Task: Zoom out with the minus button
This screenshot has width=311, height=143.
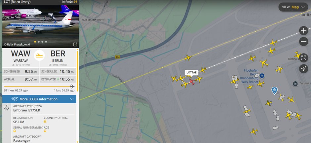Action: 303,42
